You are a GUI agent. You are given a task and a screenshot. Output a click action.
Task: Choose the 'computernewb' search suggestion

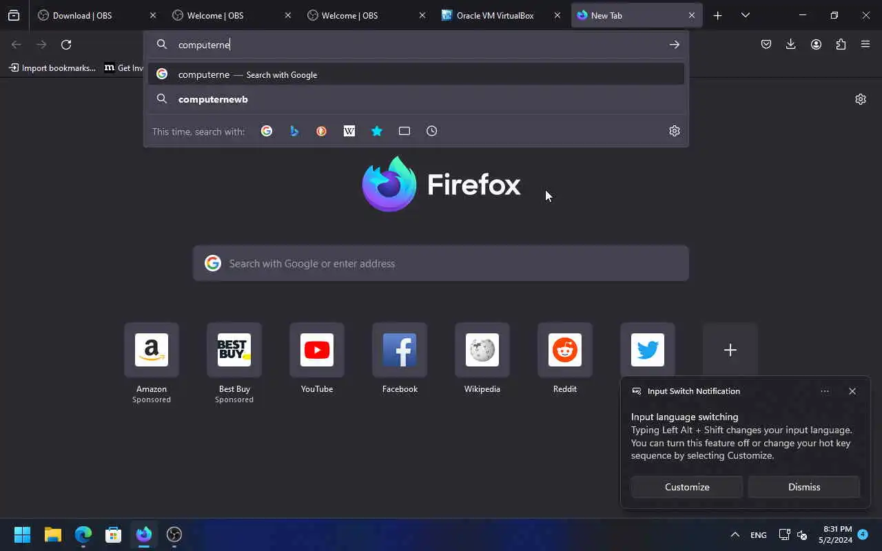416,99
